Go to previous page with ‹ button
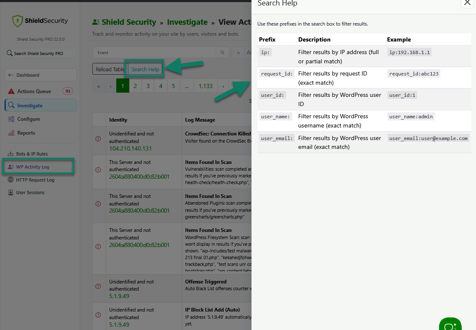Viewport: 476px width, 330px height. [x=110, y=86]
